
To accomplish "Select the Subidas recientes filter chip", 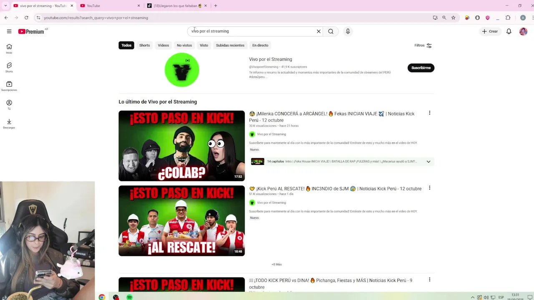I will click(230, 45).
